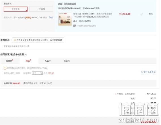Click the 京东国际自营 seller name
161x125 pixels.
click(70, 4)
